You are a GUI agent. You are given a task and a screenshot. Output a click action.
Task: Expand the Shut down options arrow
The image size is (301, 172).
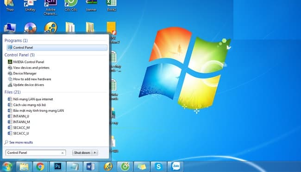coord(95,153)
